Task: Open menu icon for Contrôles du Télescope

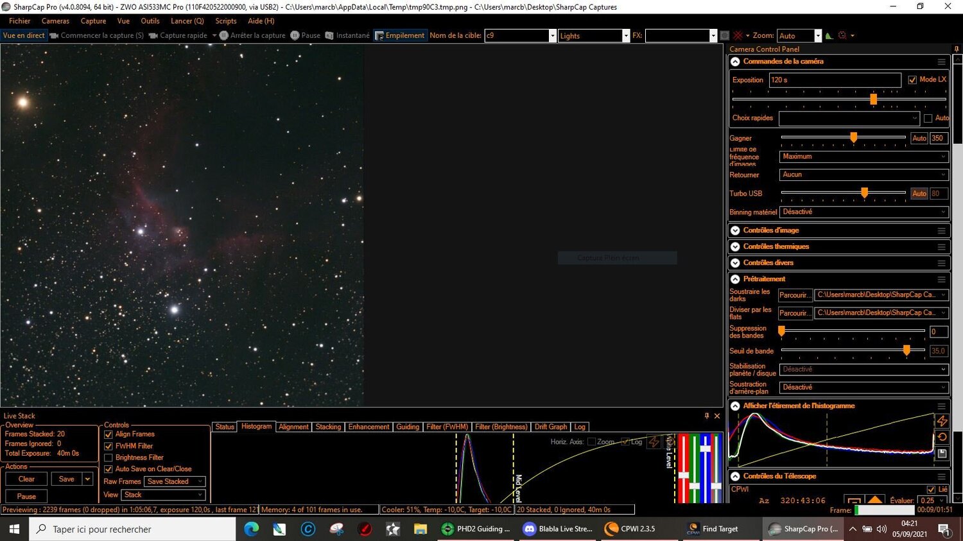Action: tap(941, 476)
